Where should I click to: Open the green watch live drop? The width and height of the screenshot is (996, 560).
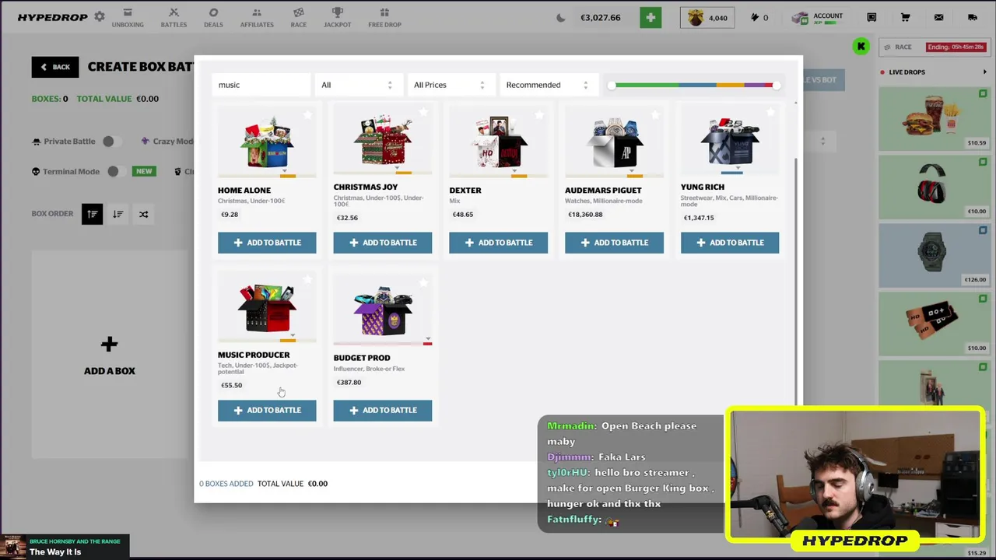933,254
